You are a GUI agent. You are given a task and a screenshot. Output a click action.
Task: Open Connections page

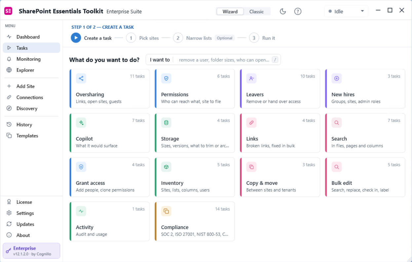[x=31, y=97]
